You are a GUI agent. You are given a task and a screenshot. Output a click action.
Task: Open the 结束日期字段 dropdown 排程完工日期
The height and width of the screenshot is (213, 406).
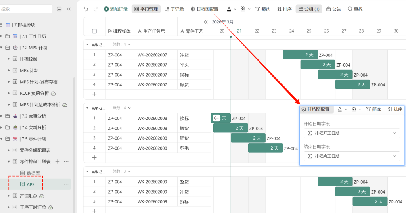[352, 156]
